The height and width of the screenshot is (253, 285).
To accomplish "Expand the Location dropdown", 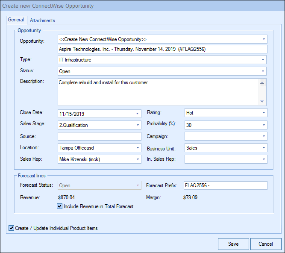I will [x=138, y=148].
